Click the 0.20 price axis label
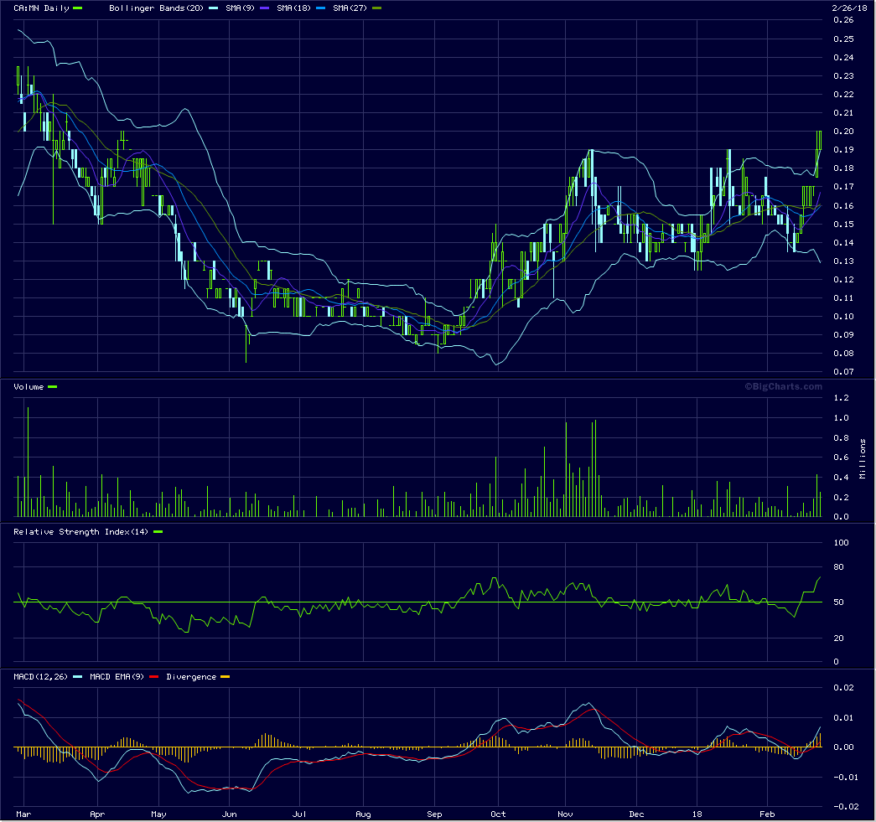The height and width of the screenshot is (822, 876). 843,132
